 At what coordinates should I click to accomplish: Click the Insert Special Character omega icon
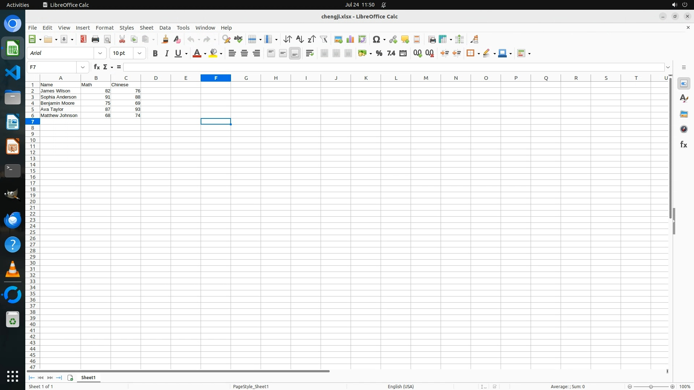[x=376, y=39]
